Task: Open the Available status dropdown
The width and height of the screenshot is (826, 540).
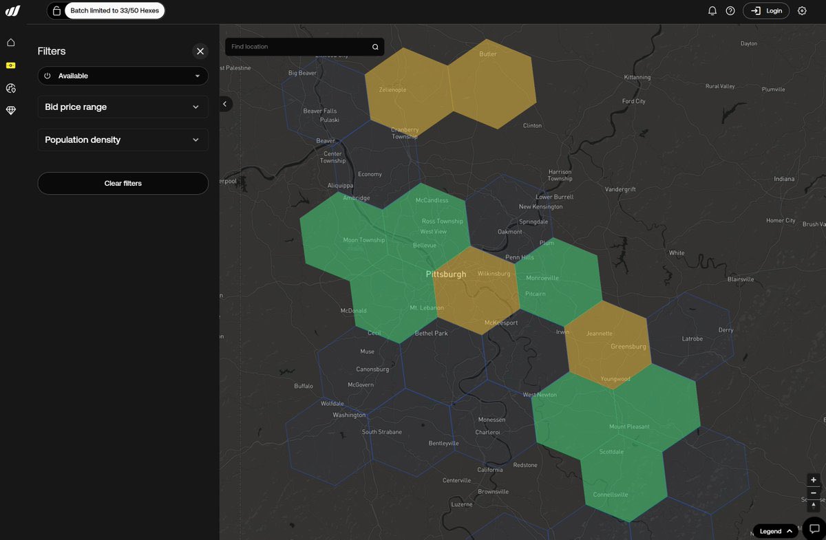Action: 123,76
